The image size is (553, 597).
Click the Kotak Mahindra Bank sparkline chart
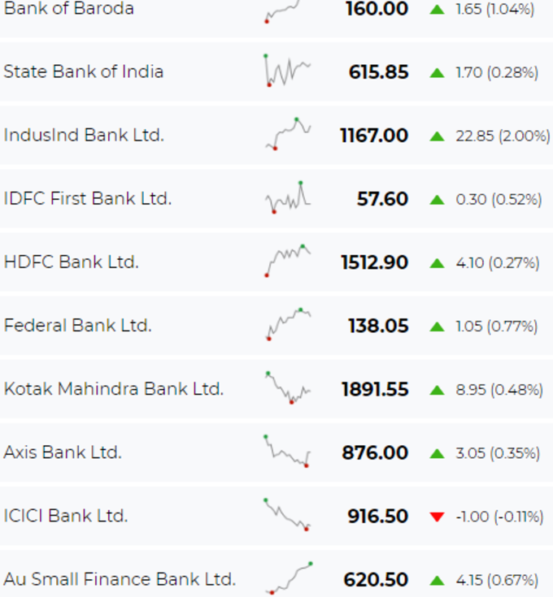coord(288,388)
